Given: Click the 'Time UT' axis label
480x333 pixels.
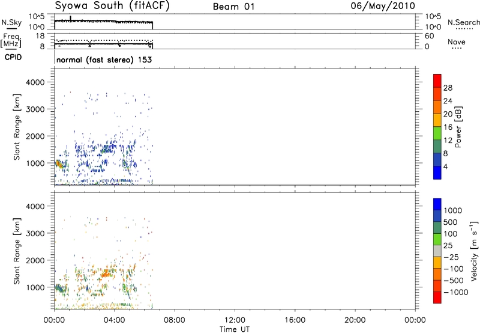Looking at the screenshot, I should click(235, 329).
